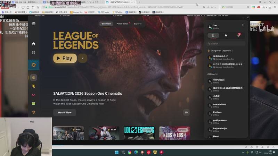
Task: Click the Play button
Action: [65, 58]
